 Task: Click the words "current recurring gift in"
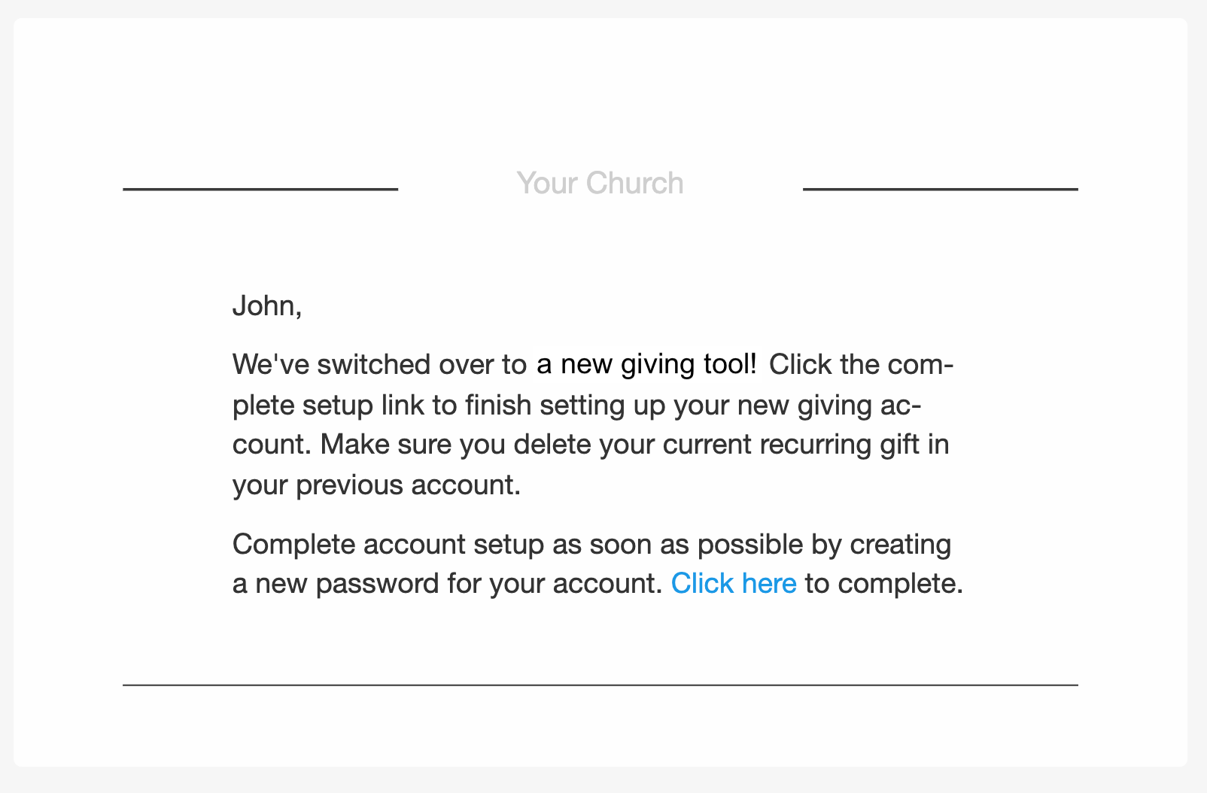[806, 445]
